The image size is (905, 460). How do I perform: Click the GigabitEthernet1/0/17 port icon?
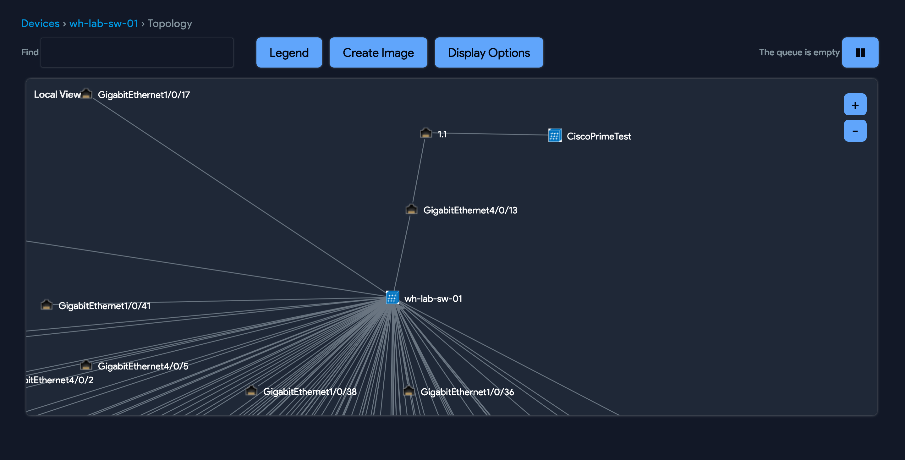tap(86, 94)
